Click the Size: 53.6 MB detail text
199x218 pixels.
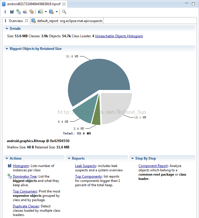click(17, 36)
